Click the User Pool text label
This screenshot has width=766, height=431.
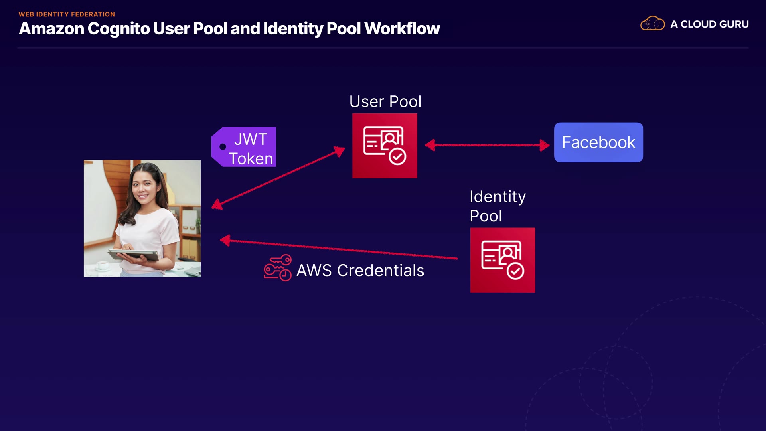pos(385,101)
